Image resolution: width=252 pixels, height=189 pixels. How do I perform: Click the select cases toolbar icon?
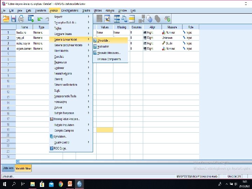coord(132,19)
